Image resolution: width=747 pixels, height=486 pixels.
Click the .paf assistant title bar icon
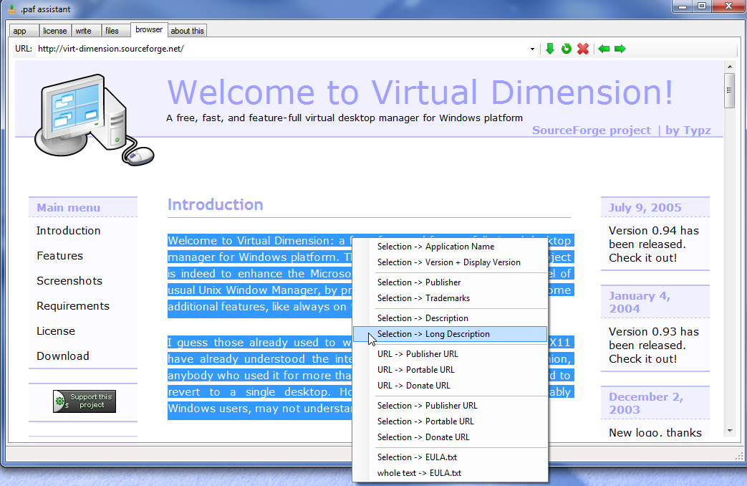[x=12, y=9]
